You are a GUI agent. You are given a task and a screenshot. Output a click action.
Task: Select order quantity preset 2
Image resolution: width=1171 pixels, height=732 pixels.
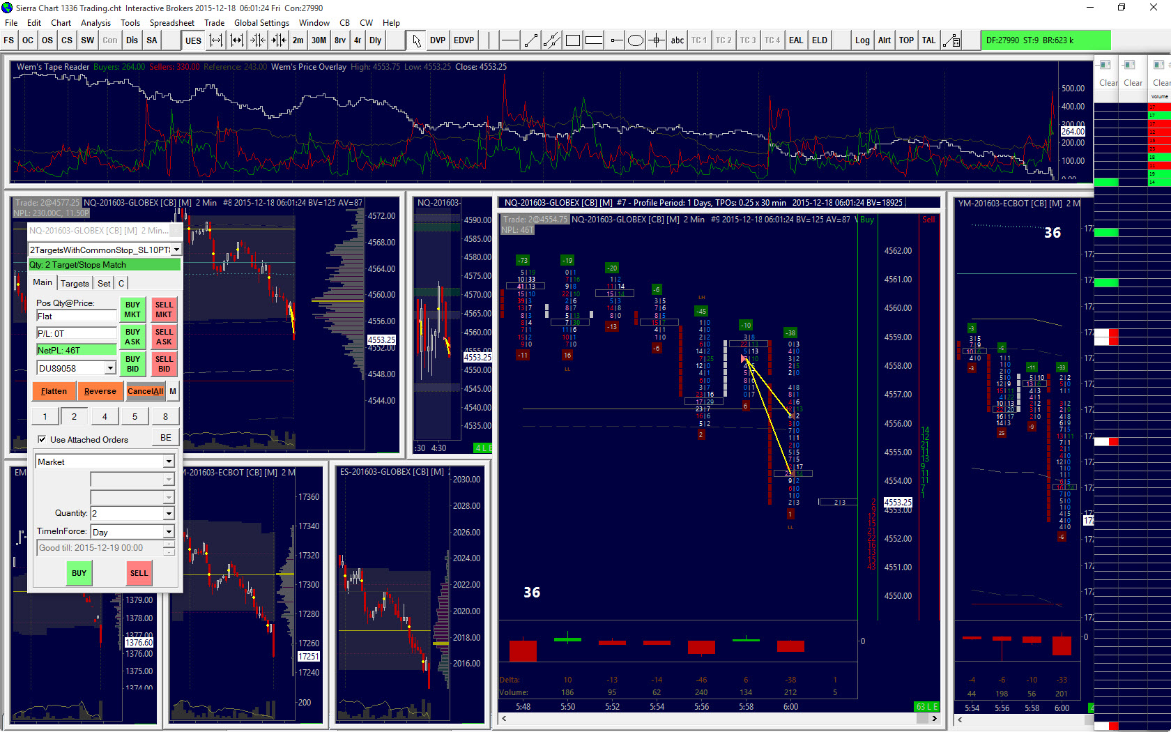click(x=75, y=417)
